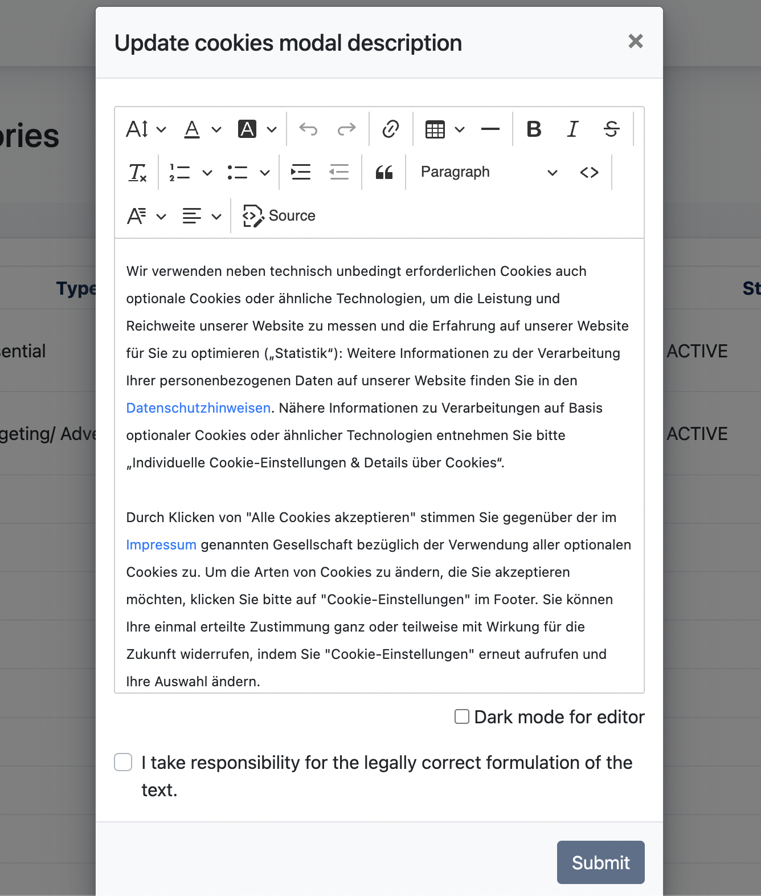
Task: Open the Datenschutzhinweisen link
Action: pyautogui.click(x=198, y=408)
